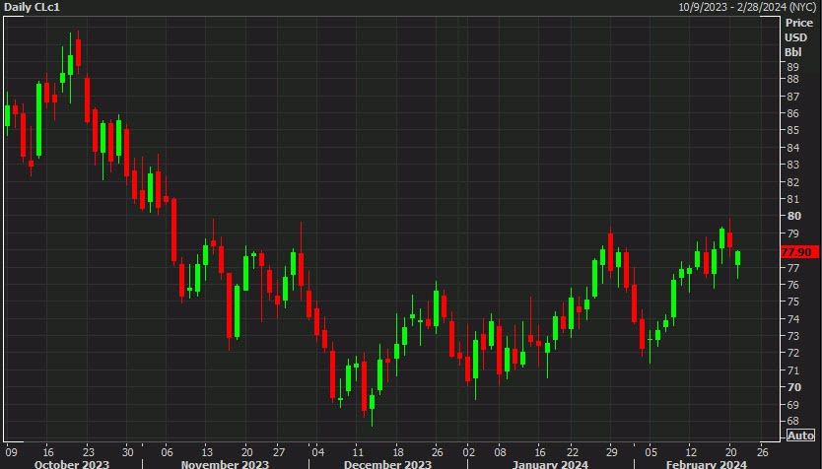This screenshot has height=469, width=822.
Task: Click the 30 date tick label
Action: (x=128, y=452)
